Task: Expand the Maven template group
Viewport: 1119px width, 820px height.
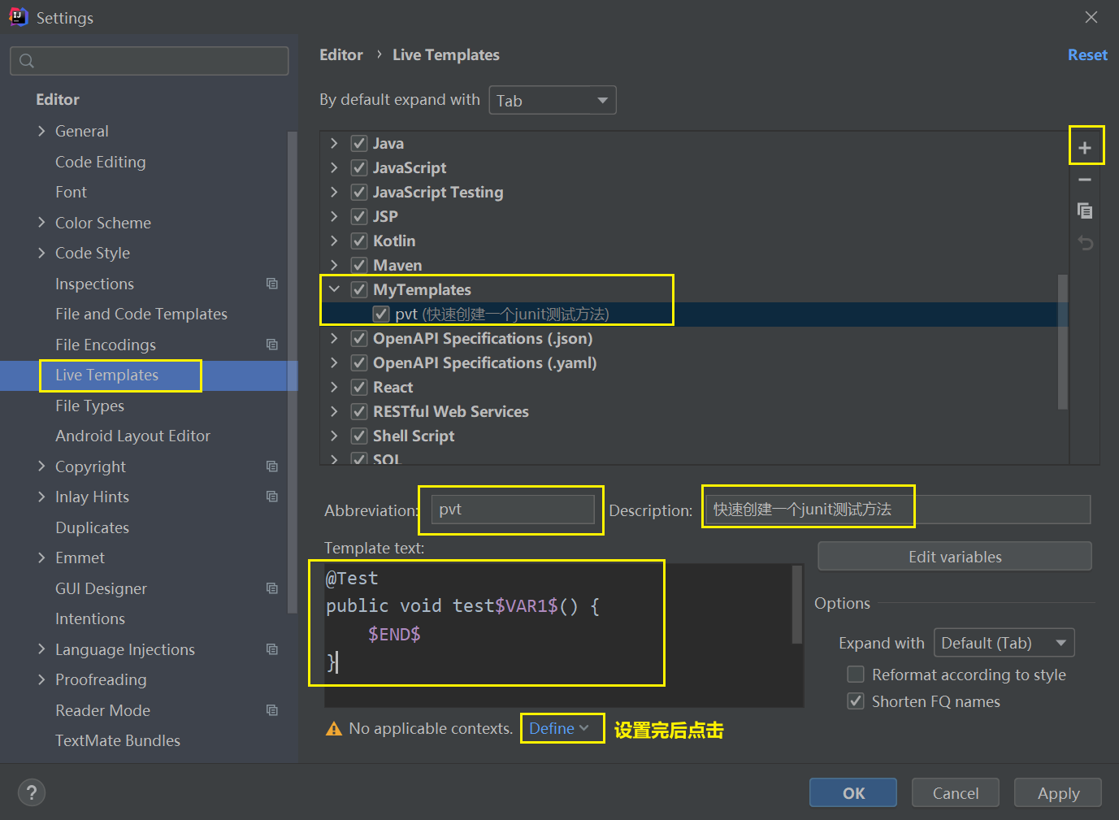Action: click(x=334, y=265)
